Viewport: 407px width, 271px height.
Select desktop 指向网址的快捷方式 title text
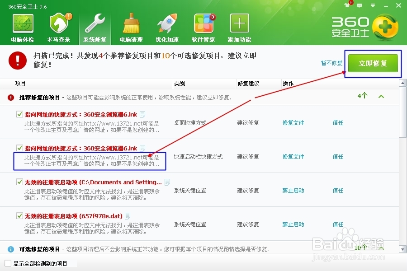(81, 114)
